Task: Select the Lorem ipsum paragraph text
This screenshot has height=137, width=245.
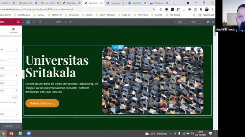Action: 62,88
